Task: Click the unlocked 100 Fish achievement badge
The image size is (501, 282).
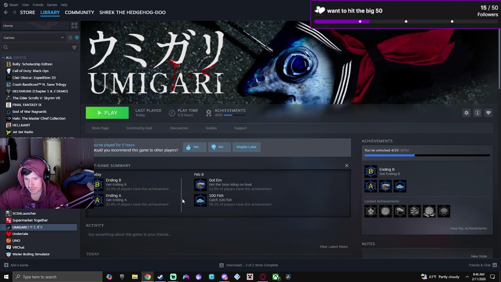Action: point(400,186)
